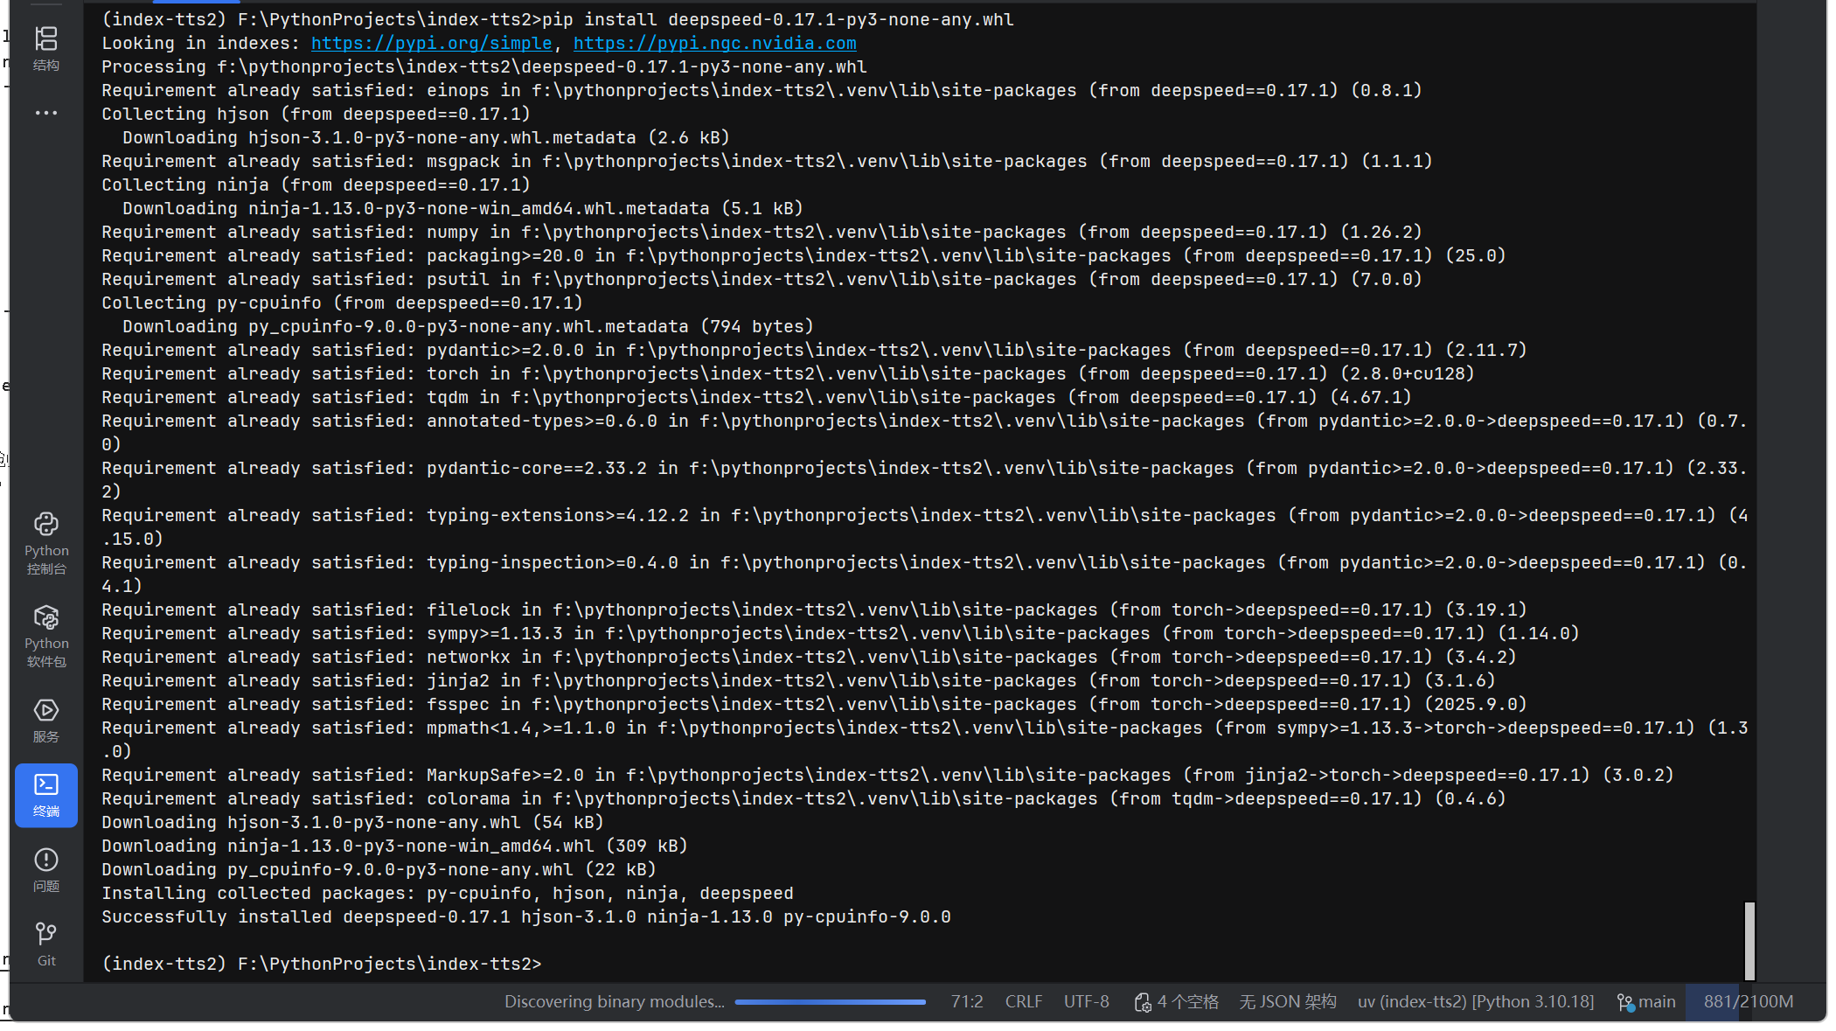Click the 'Installing collected packages' line

coord(448,893)
